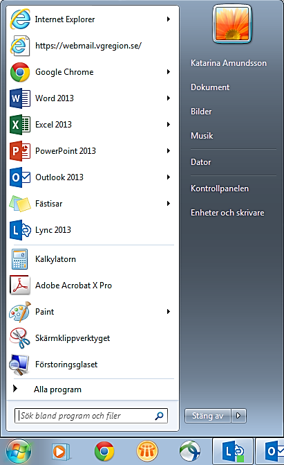
Task: Open Internet Explorer icon in Start menu
Action: pos(20,19)
